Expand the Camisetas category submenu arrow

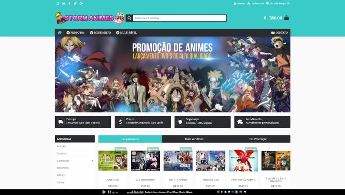point(92,161)
